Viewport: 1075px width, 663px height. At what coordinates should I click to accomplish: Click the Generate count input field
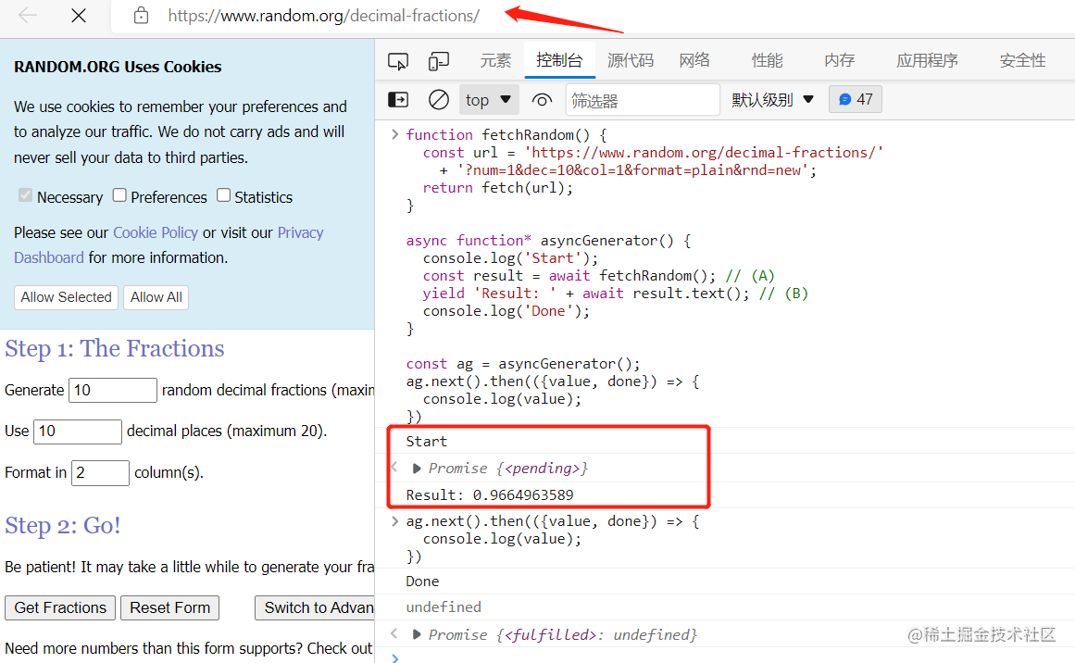pos(113,390)
